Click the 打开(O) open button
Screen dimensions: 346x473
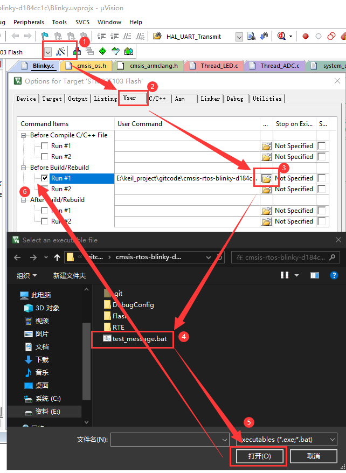click(x=259, y=456)
